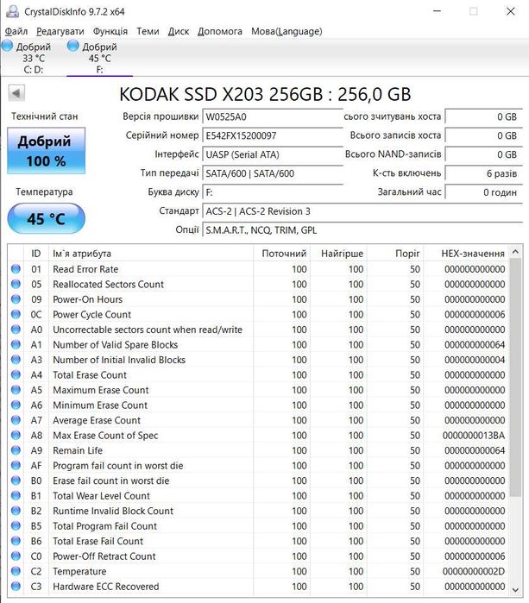The width and height of the screenshot is (529, 603).
Task: Open the Файл menu
Action: [x=16, y=31]
